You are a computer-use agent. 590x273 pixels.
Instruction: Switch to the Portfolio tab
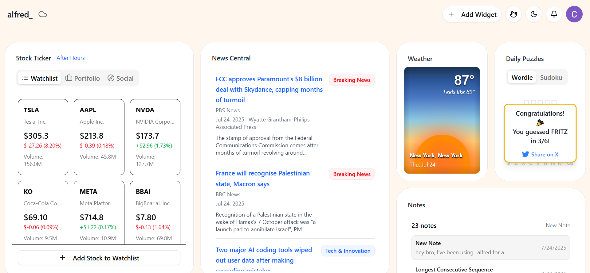[83, 78]
